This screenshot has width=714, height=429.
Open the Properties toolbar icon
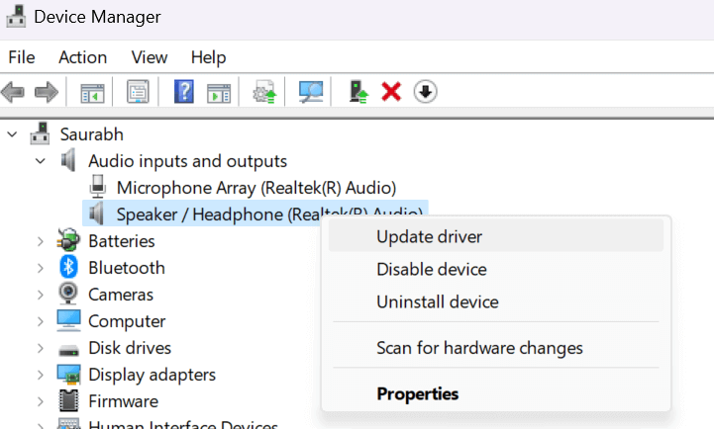138,91
